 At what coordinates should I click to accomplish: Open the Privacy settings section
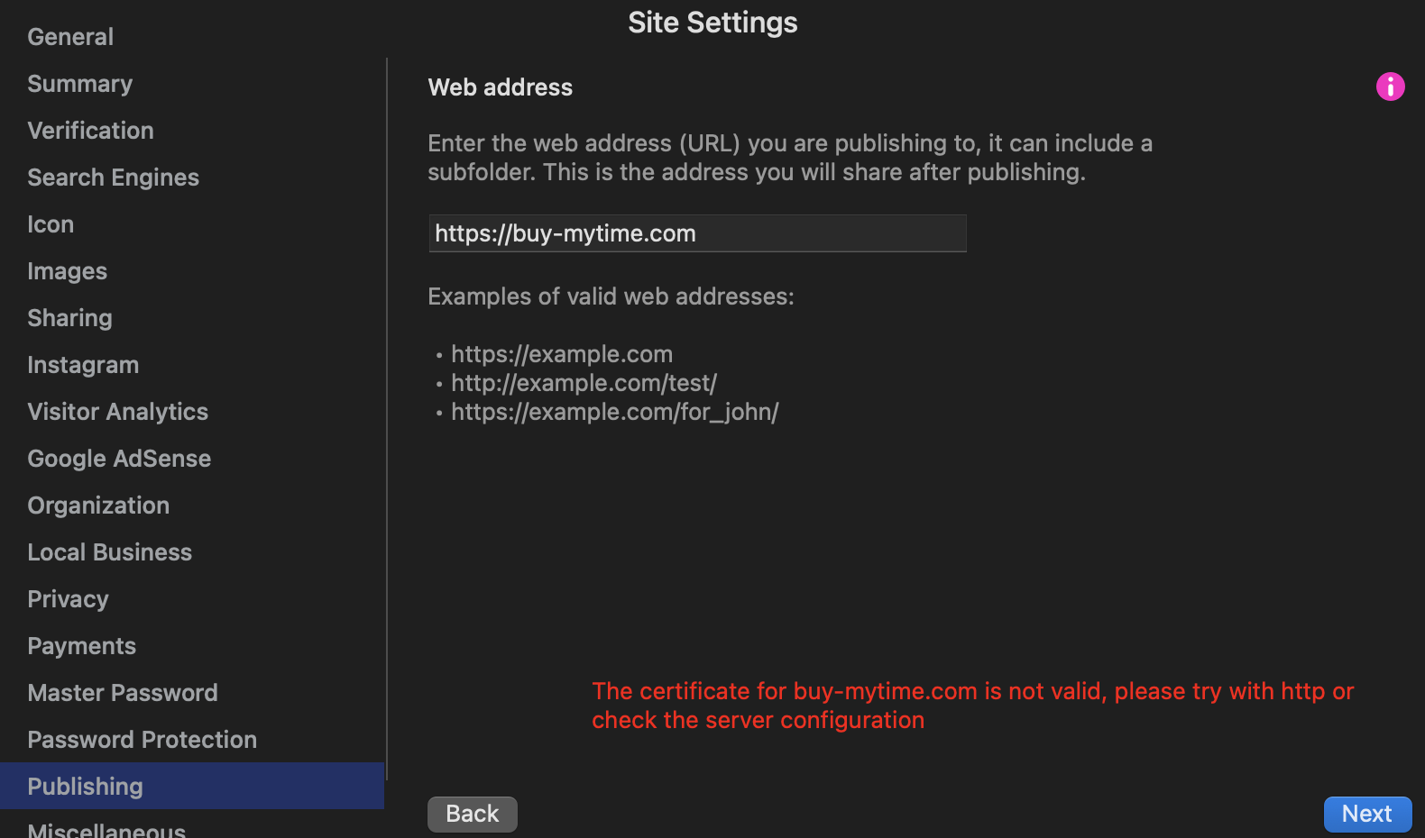tap(68, 599)
